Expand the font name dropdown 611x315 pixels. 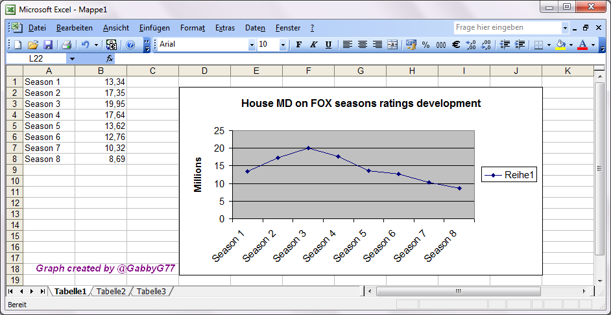pos(252,45)
